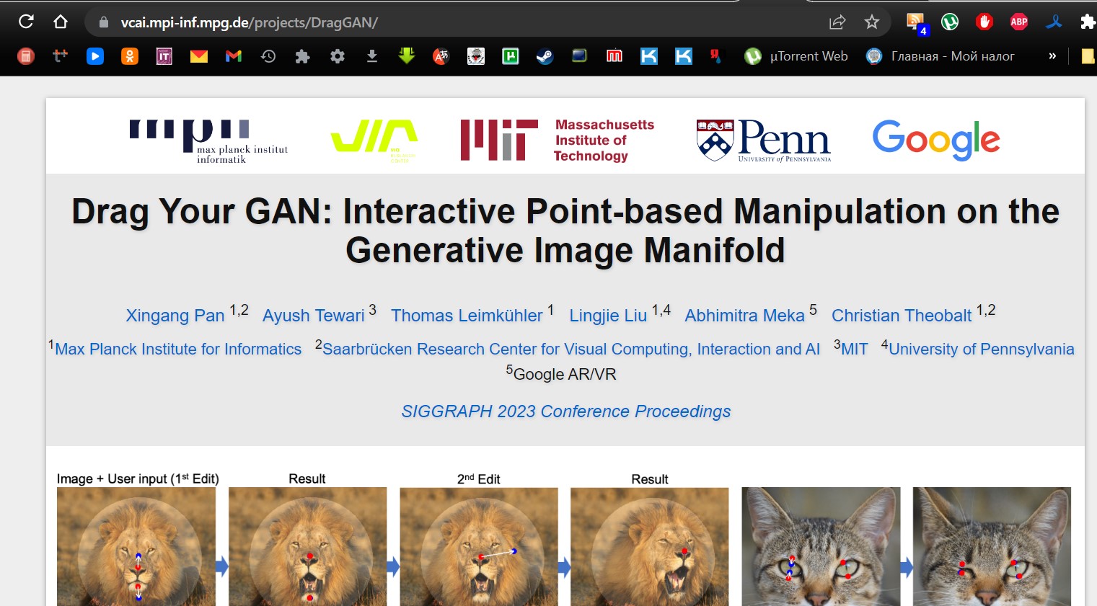Viewport: 1097px width, 606px height.
Task: Open the RSS extension with badge 4
Action: pyautogui.click(x=917, y=23)
